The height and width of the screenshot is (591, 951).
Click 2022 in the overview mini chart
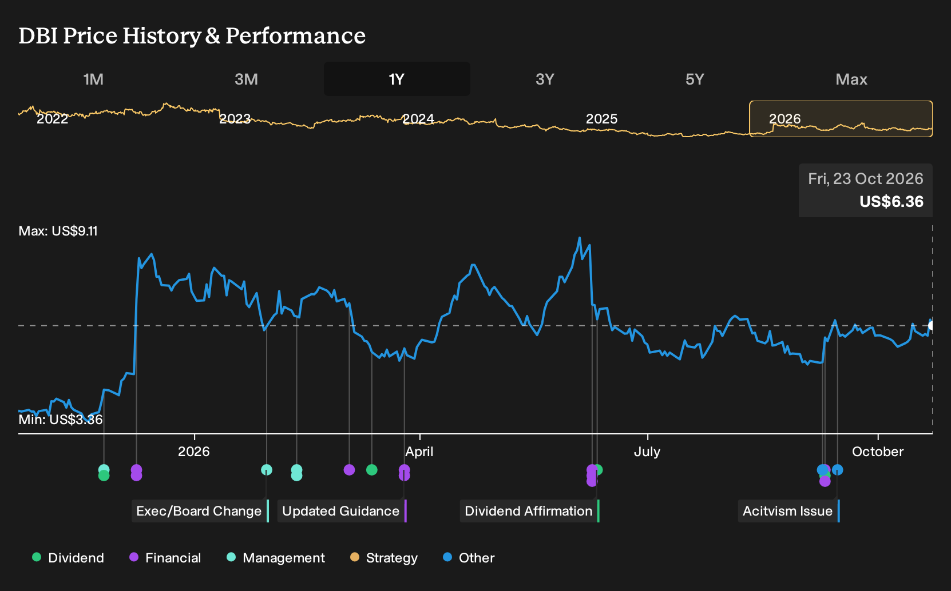(53, 119)
